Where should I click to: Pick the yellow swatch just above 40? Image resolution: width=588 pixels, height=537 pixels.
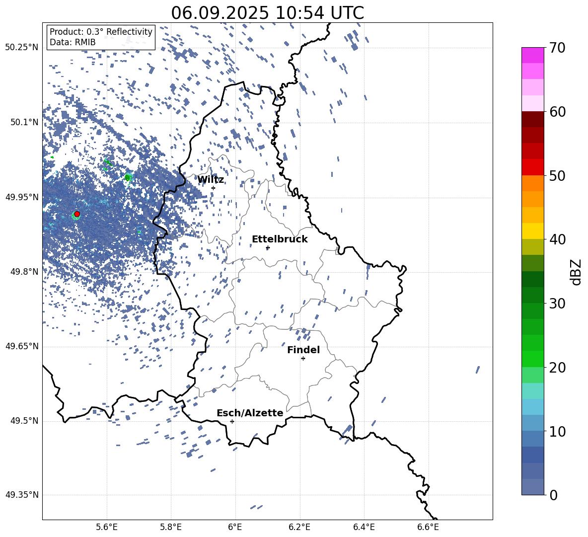[532, 231]
